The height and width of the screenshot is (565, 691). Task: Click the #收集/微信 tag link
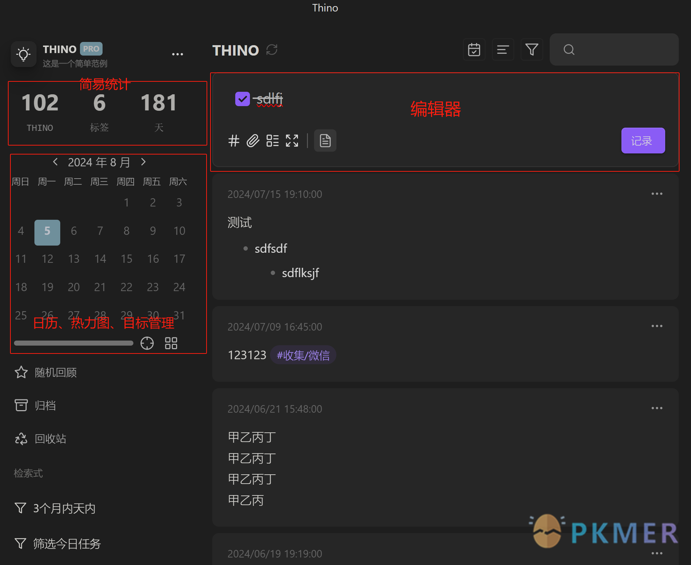click(303, 355)
